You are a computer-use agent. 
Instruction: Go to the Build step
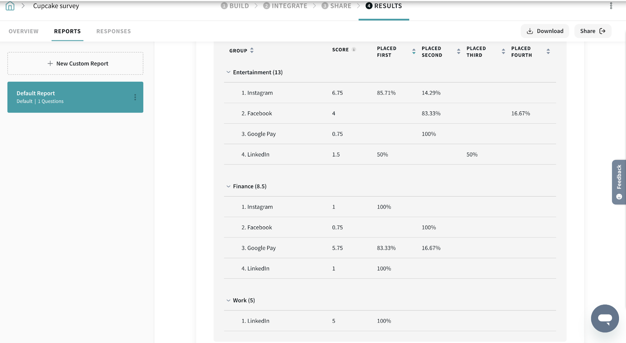(x=235, y=6)
